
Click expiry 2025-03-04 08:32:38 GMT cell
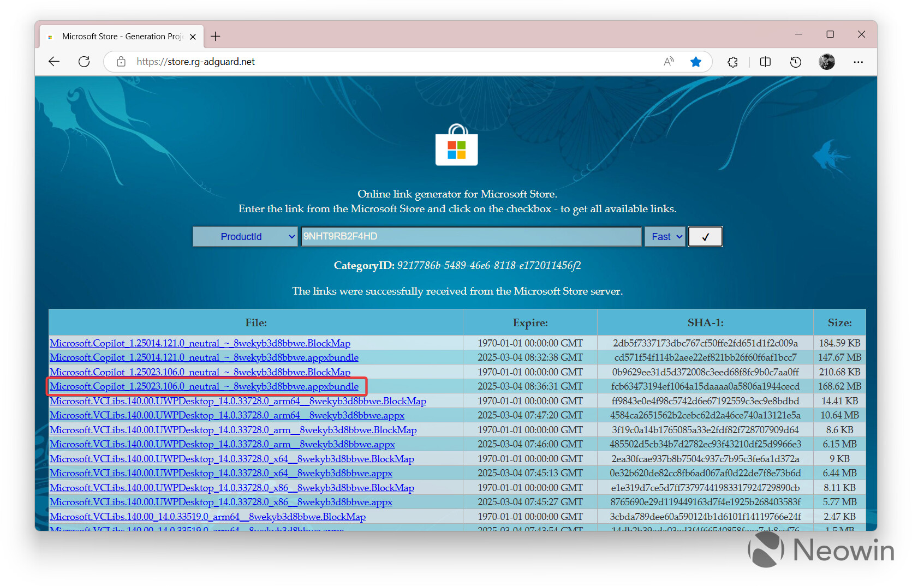tap(530, 357)
